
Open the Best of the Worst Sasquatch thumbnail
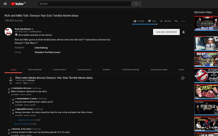206,60
